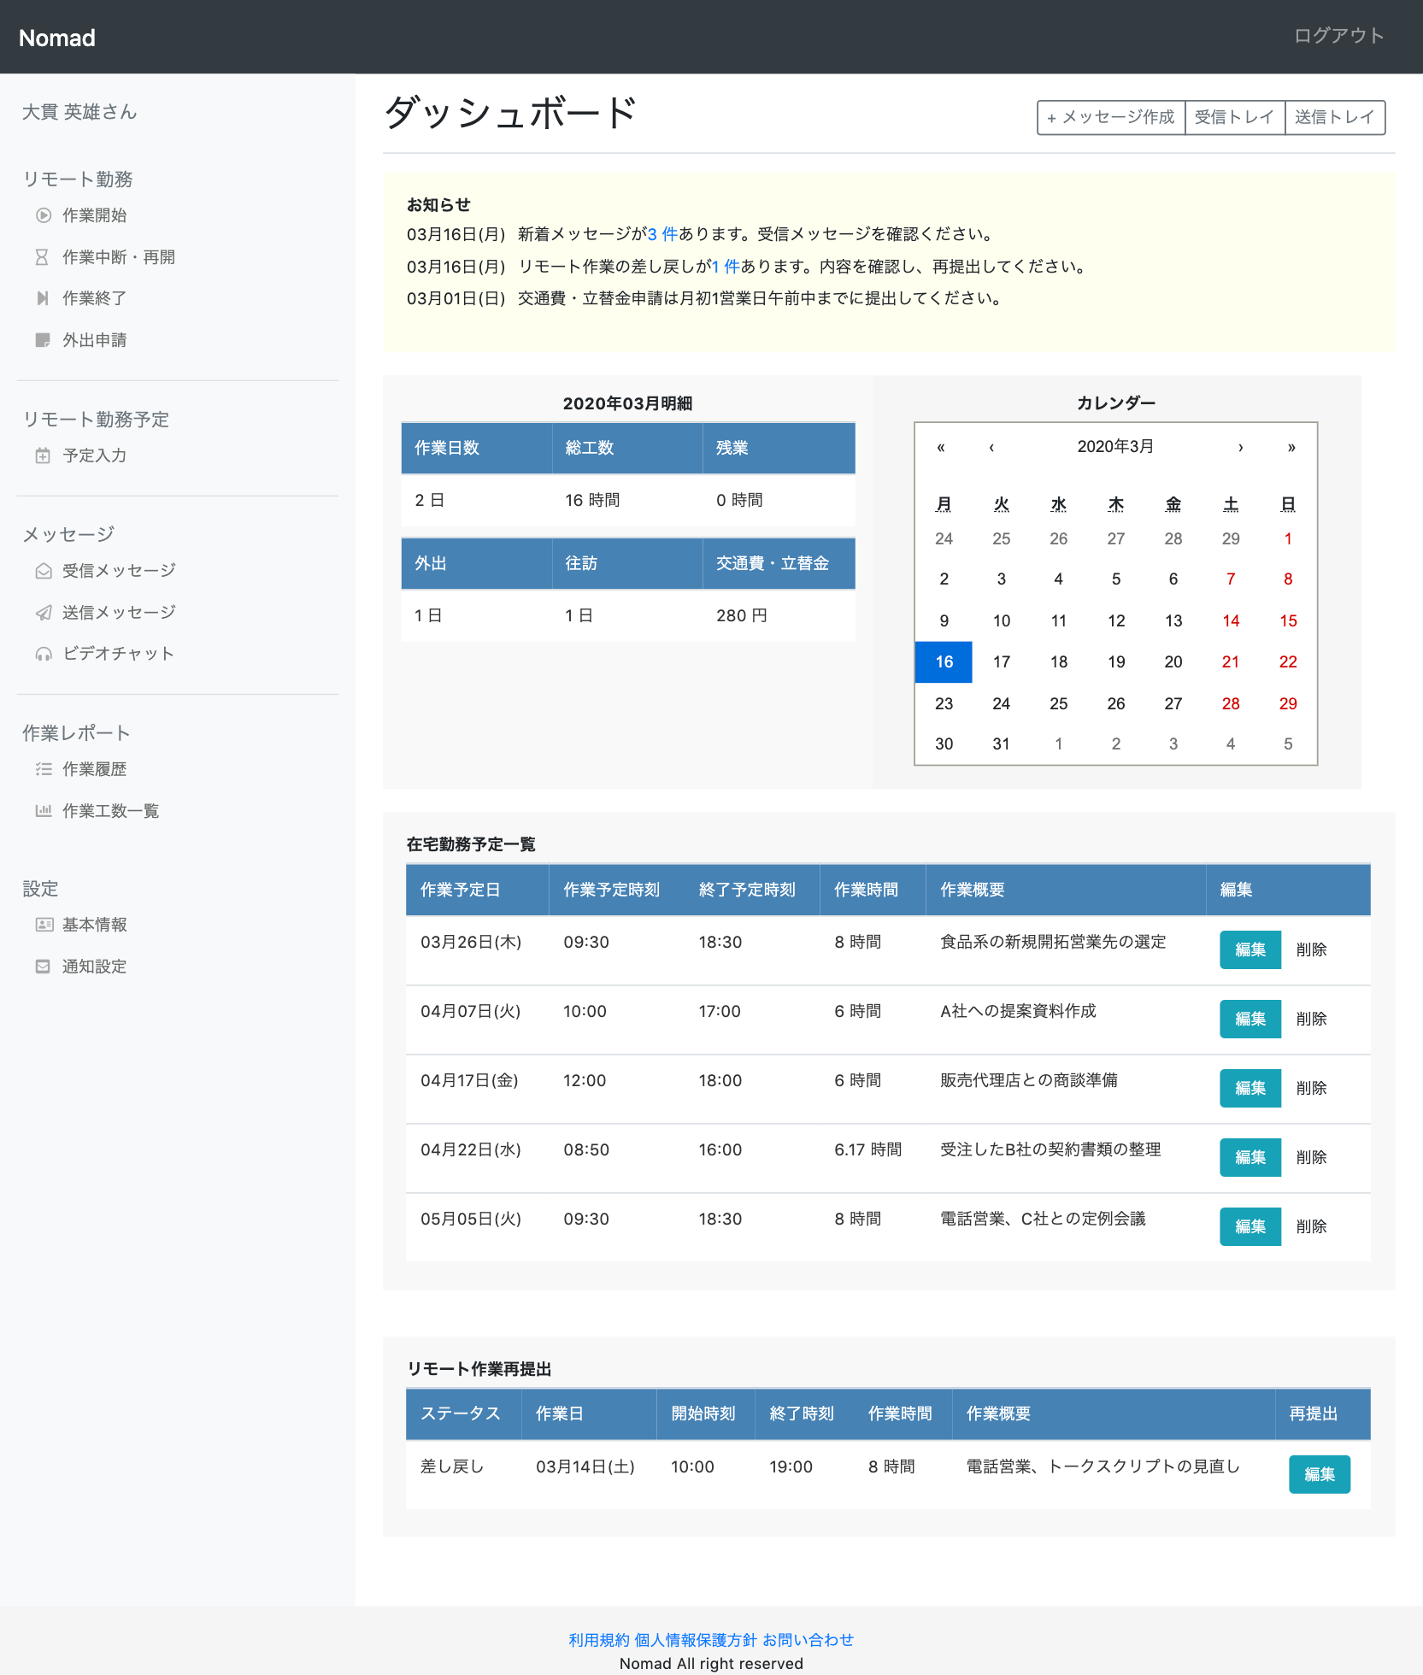Click the 280 円 expense value

[x=742, y=615]
